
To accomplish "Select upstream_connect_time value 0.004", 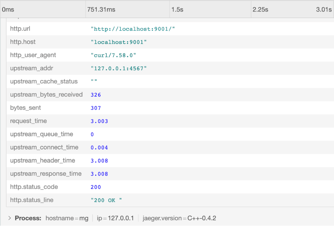I will pyautogui.click(x=99, y=148).
